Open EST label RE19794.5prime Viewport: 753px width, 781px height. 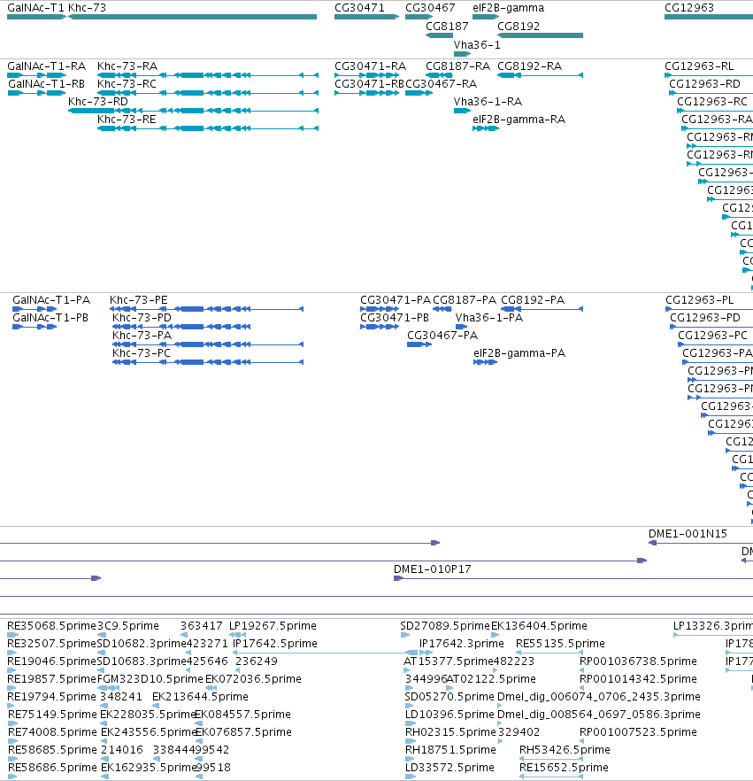click(x=51, y=697)
